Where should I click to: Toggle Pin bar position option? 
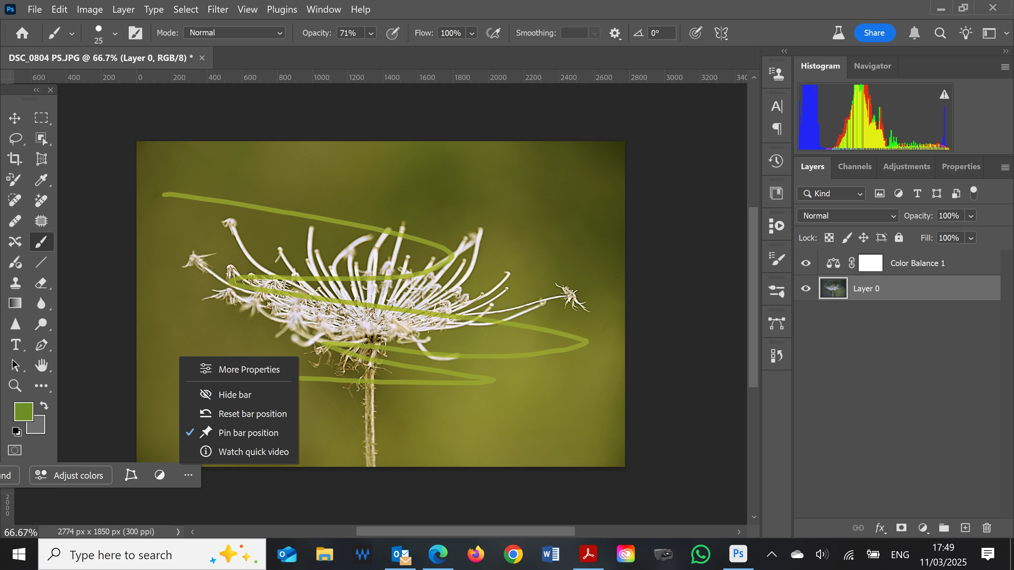(248, 433)
